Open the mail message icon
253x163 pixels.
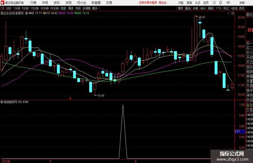[x=228, y=3]
